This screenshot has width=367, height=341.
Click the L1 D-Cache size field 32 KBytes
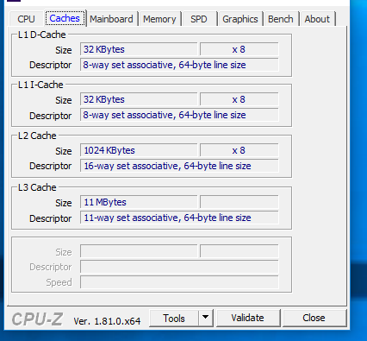(x=139, y=49)
